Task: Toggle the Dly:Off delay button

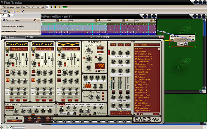Action: [62, 104]
